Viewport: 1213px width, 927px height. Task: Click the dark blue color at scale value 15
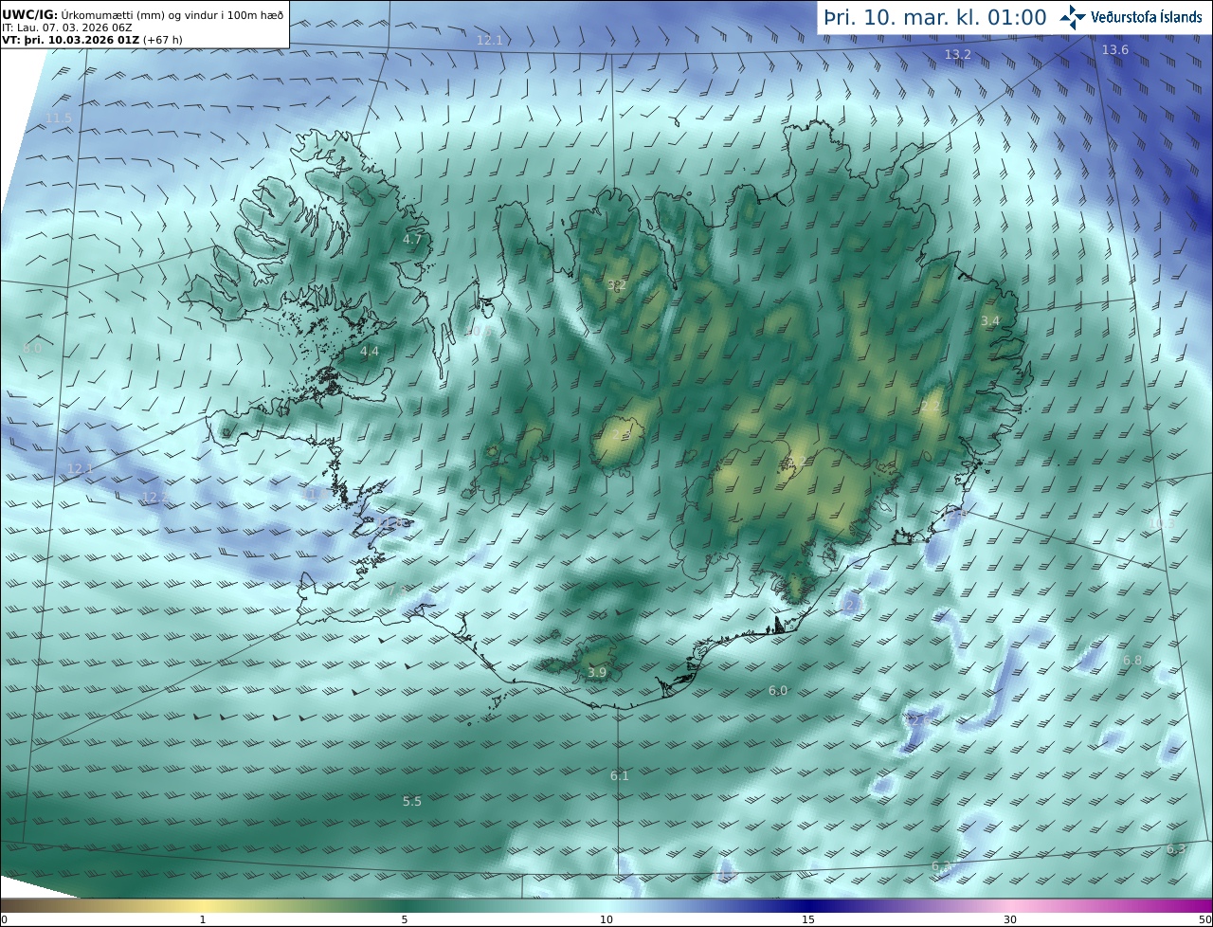coord(807,906)
